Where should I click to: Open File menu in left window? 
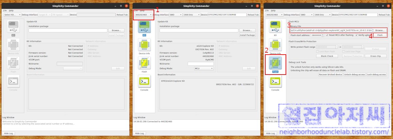tap(5, 10)
